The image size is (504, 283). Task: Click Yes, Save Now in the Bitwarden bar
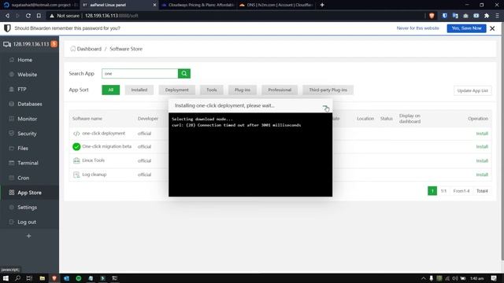pyautogui.click(x=466, y=28)
